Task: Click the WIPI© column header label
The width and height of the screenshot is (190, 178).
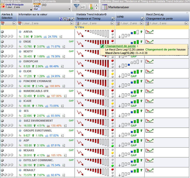Action: [120, 17]
